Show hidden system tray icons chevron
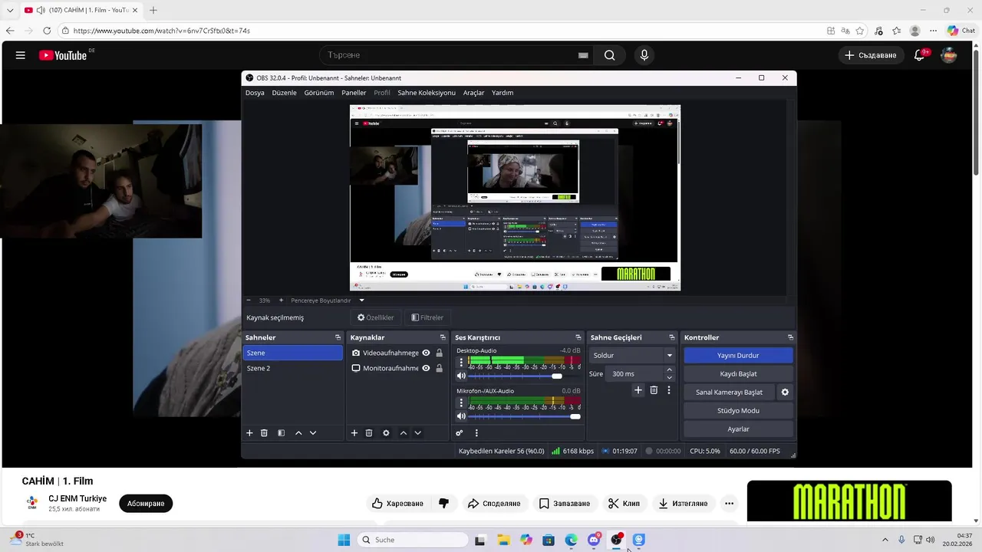982x552 pixels. tap(885, 540)
